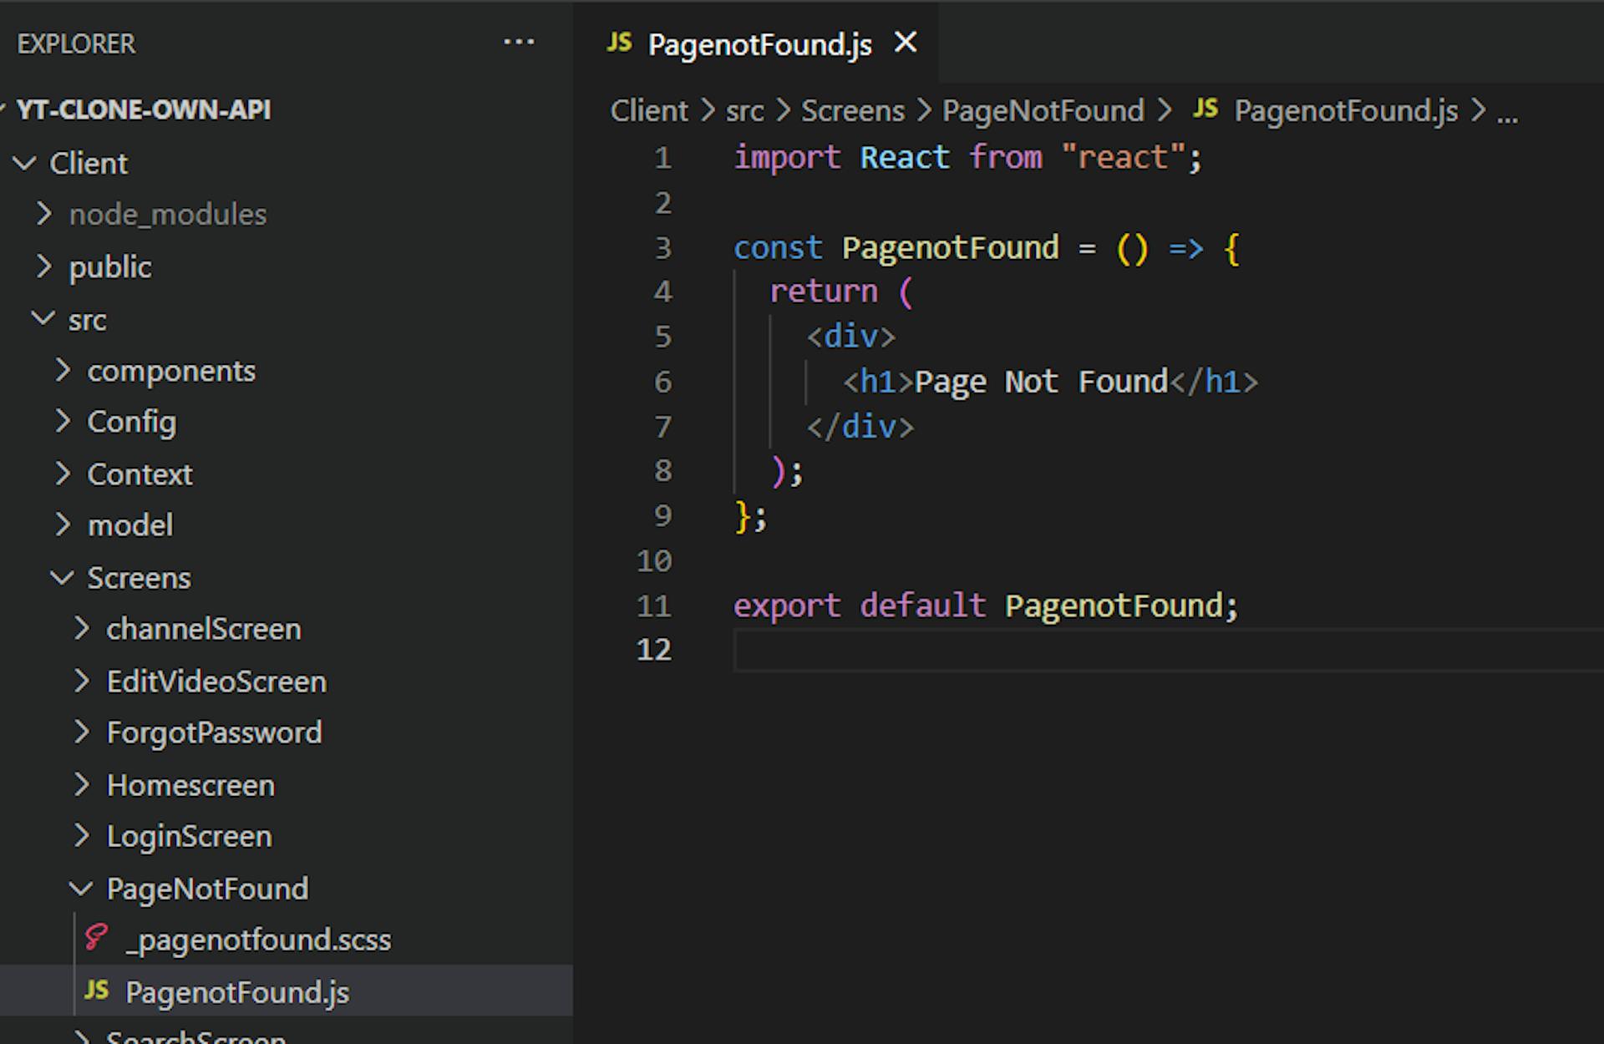Collapse the Client folder
The height and width of the screenshot is (1044, 1604).
(x=25, y=163)
